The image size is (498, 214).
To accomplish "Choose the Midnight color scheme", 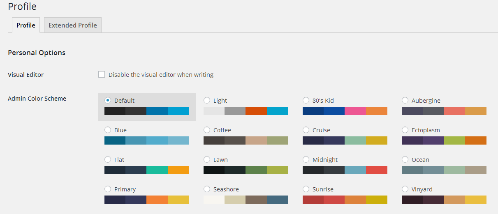I will [x=306, y=159].
